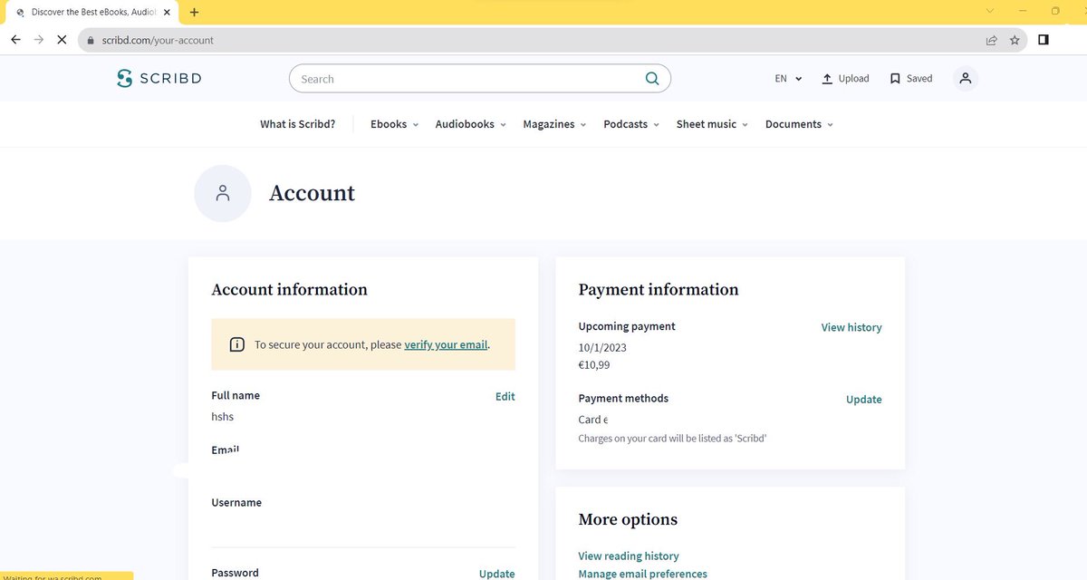The image size is (1087, 580).
Task: Expand the Sheet music menu
Action: 712,124
